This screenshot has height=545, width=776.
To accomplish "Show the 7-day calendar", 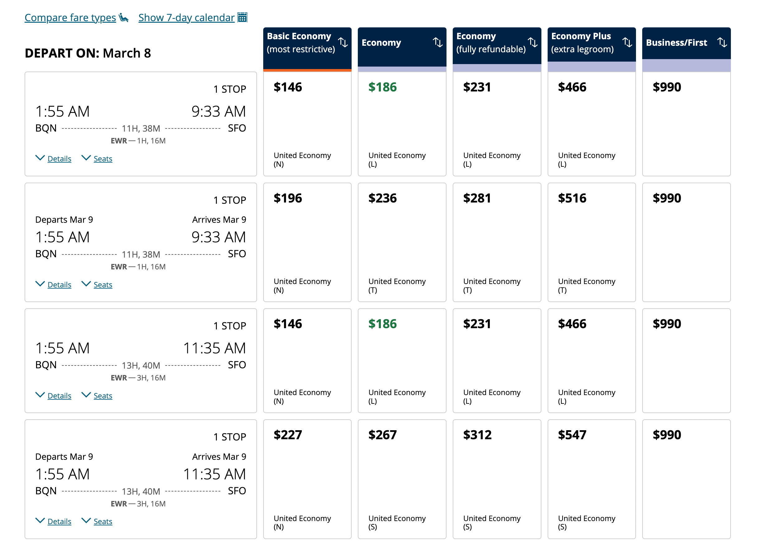I will point(186,17).
